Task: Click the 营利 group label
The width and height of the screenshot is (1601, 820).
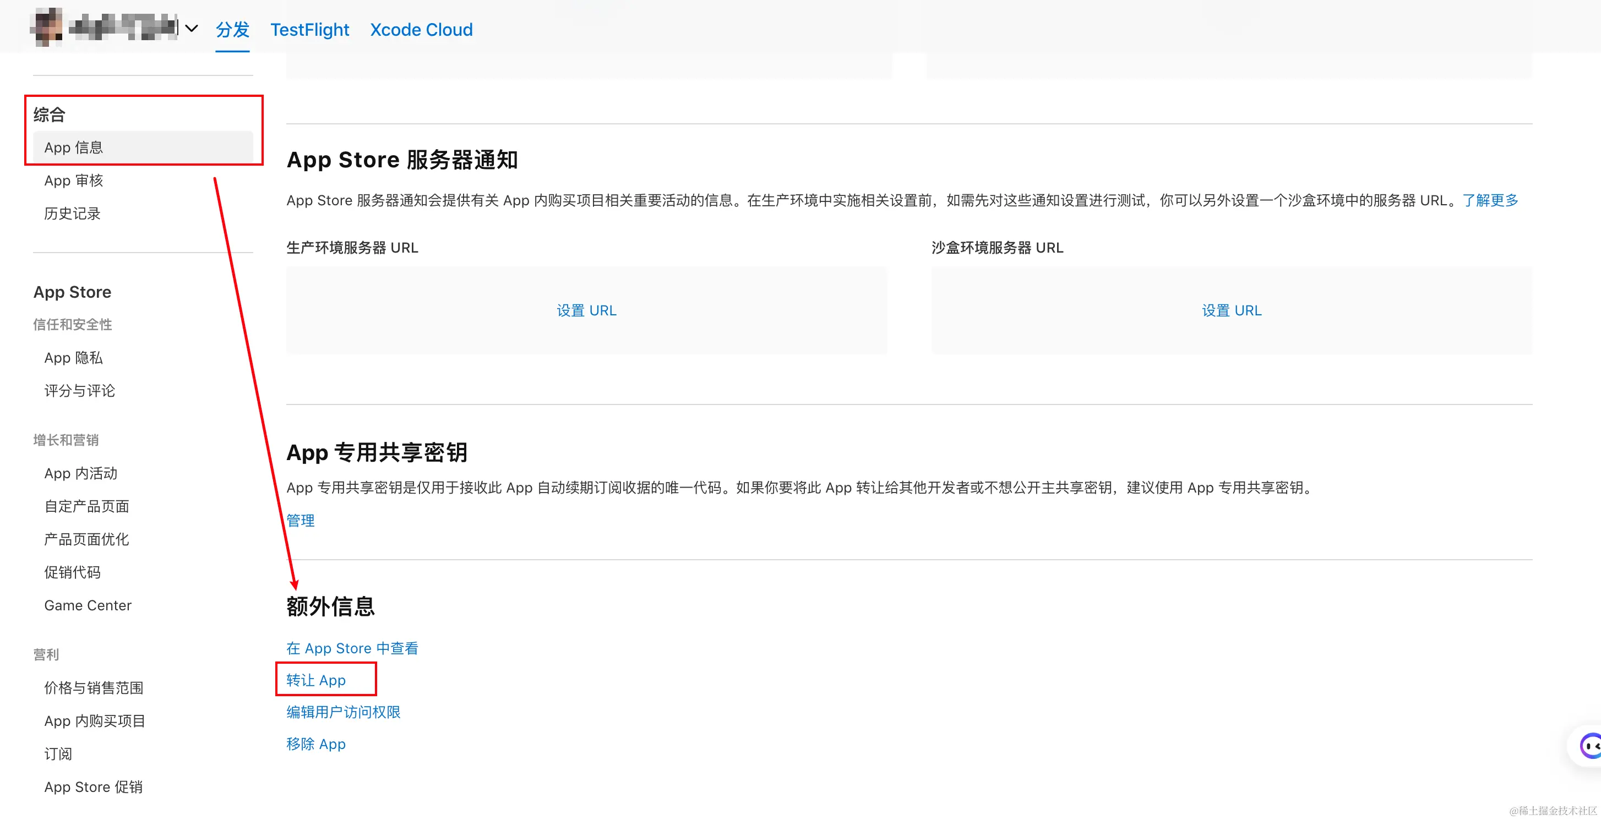Action: click(46, 654)
